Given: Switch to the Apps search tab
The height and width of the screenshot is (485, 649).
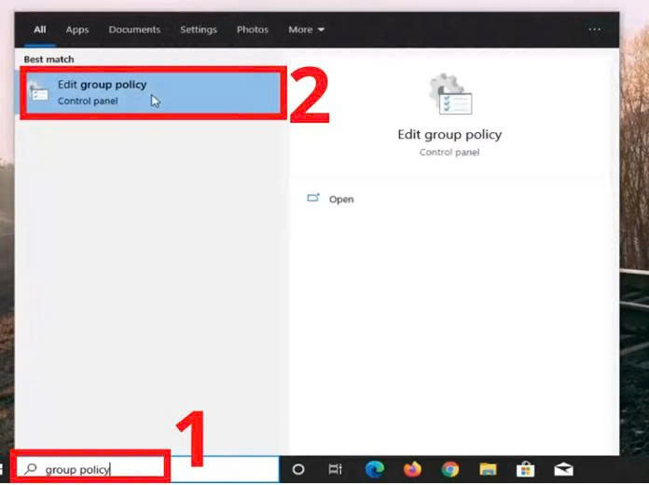Looking at the screenshot, I should tap(77, 30).
